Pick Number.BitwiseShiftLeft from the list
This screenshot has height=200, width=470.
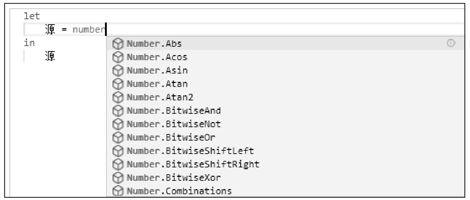click(285, 151)
